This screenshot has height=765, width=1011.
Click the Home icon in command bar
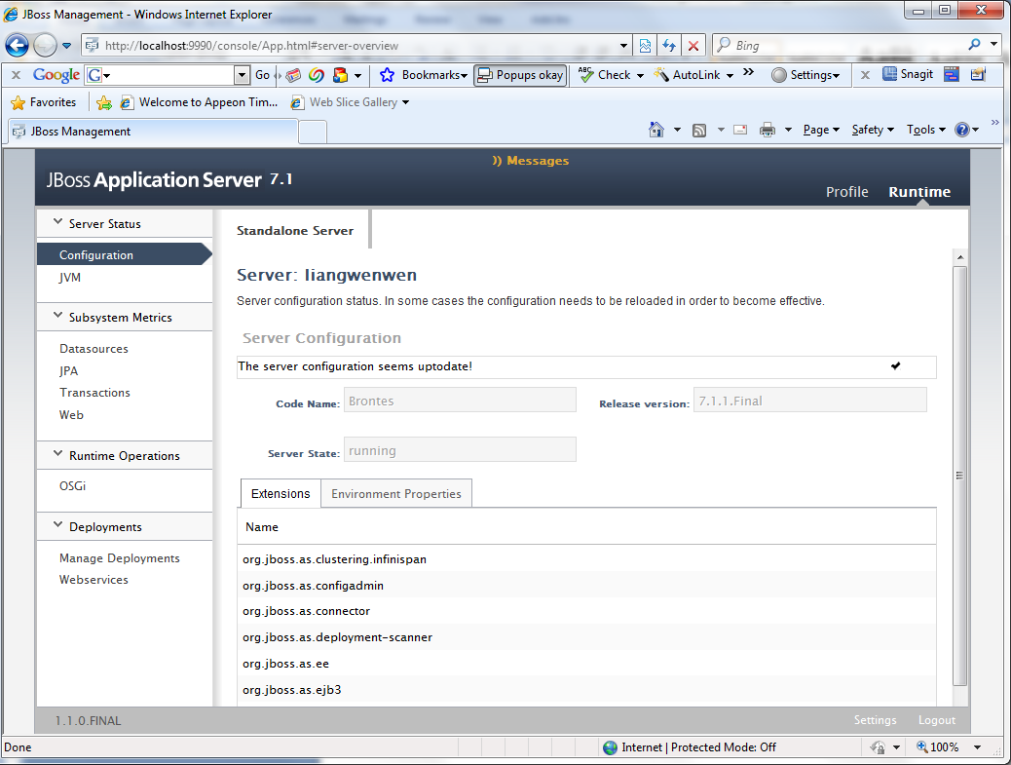(x=656, y=130)
